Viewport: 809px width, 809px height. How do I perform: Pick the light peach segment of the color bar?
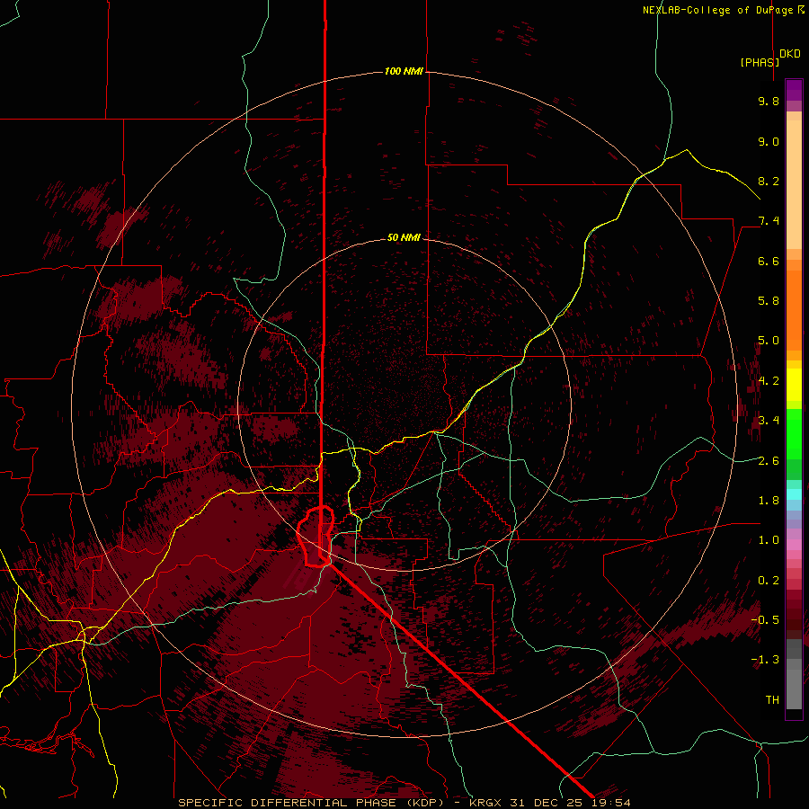coord(794,184)
